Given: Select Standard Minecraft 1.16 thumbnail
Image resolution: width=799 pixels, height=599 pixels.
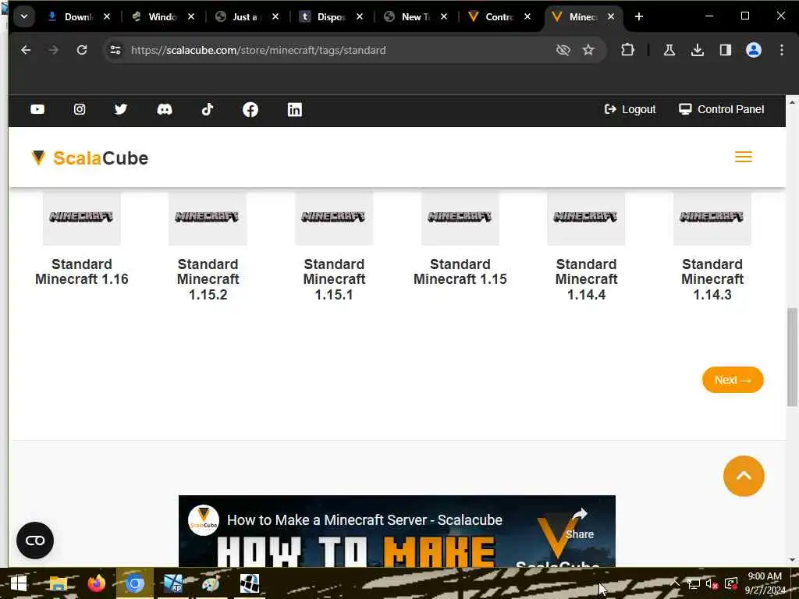Looking at the screenshot, I should 81,218.
